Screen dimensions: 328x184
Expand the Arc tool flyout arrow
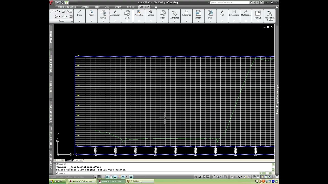[59, 12]
